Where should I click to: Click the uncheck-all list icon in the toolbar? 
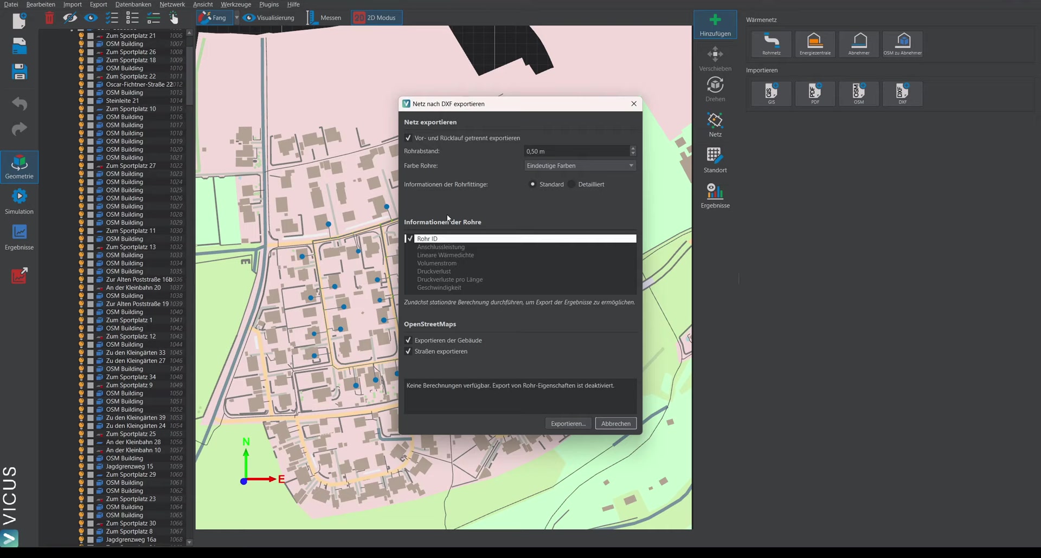(x=132, y=18)
